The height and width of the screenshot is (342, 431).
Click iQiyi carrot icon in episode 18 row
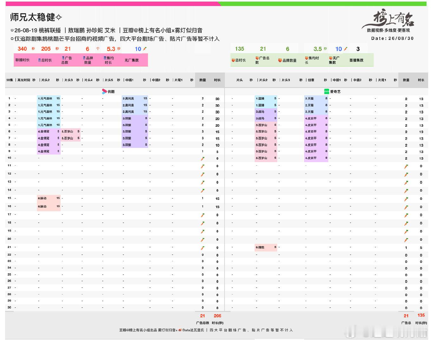tap(406, 223)
